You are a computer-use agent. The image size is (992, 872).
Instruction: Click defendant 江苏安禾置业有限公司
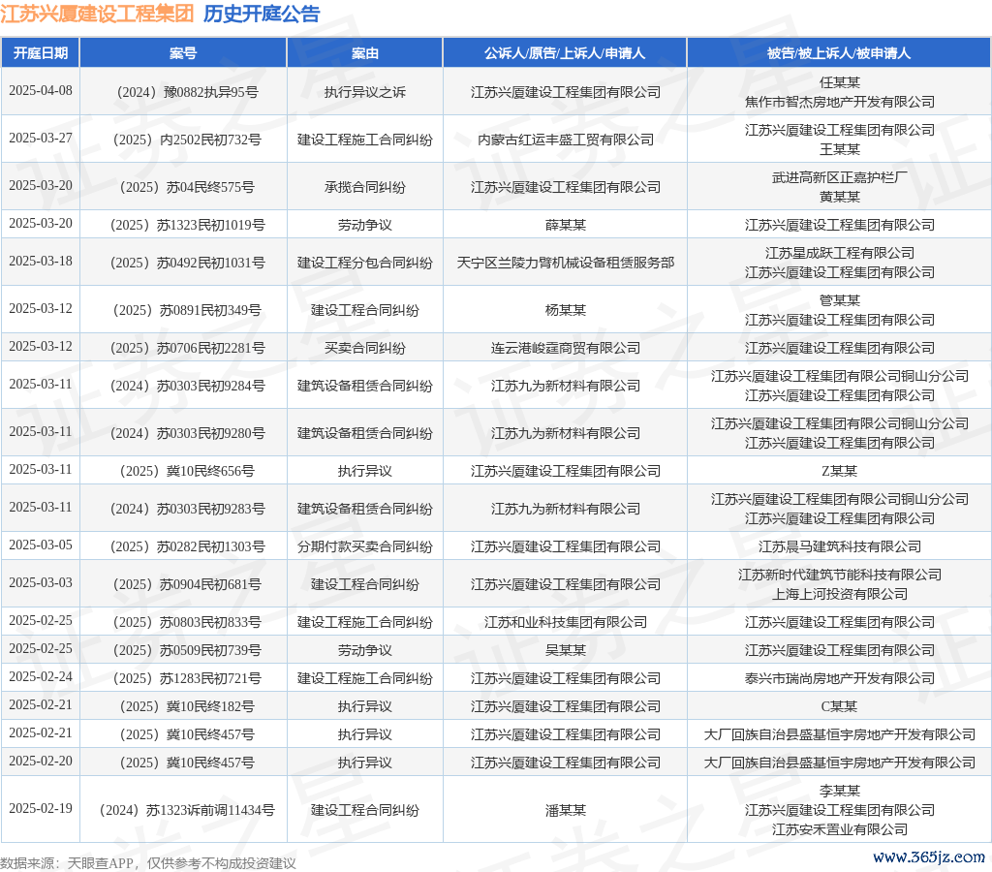pos(840,829)
